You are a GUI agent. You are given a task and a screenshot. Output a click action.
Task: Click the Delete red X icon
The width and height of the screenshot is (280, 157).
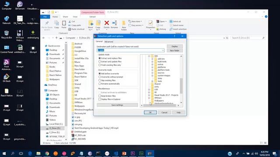pyautogui.click(x=107, y=23)
